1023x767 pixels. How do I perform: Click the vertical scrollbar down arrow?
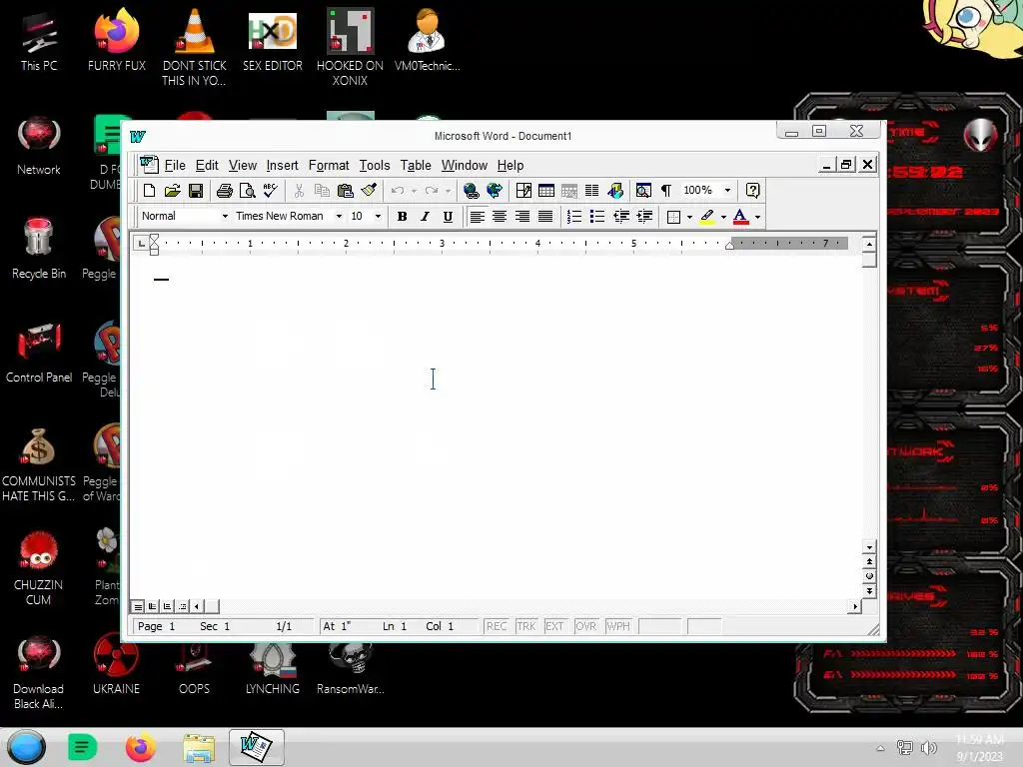point(869,547)
